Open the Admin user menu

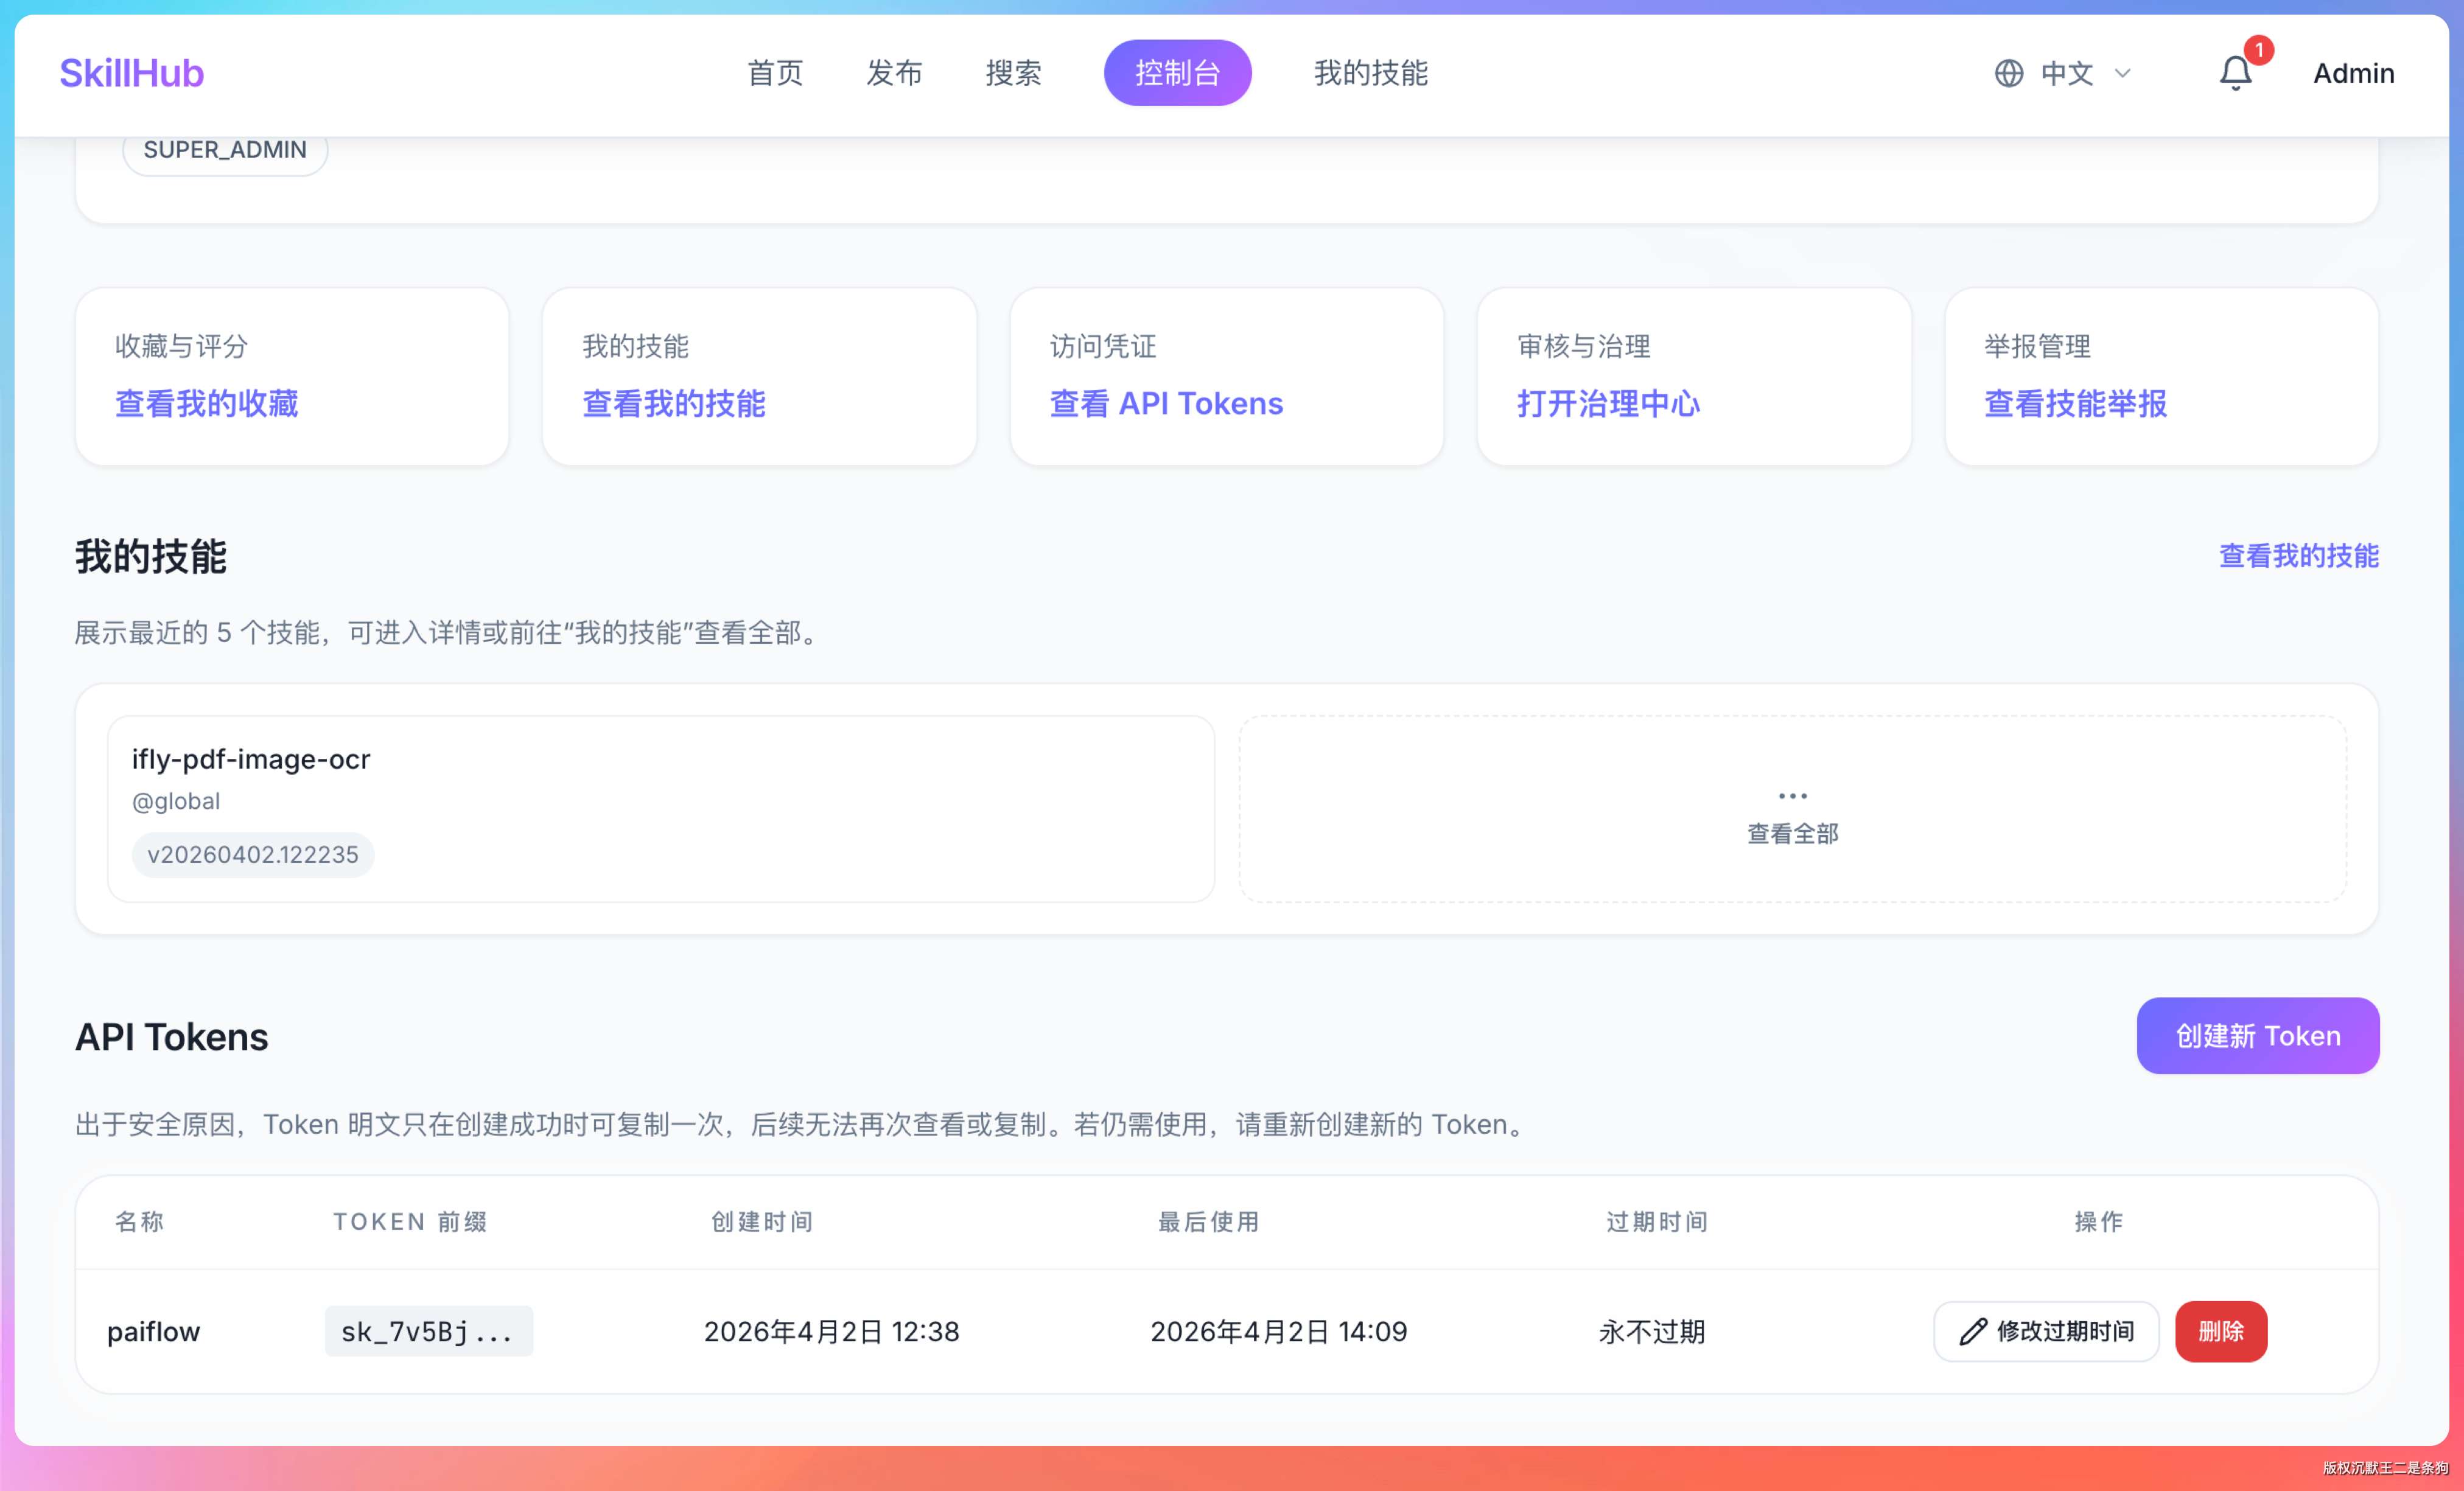(2353, 74)
